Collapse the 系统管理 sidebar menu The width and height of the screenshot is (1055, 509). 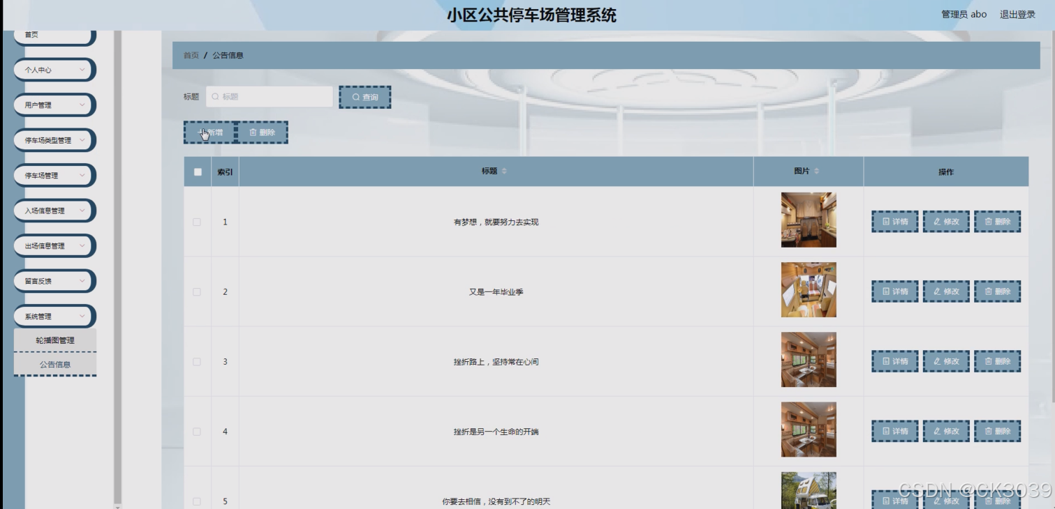(x=54, y=316)
